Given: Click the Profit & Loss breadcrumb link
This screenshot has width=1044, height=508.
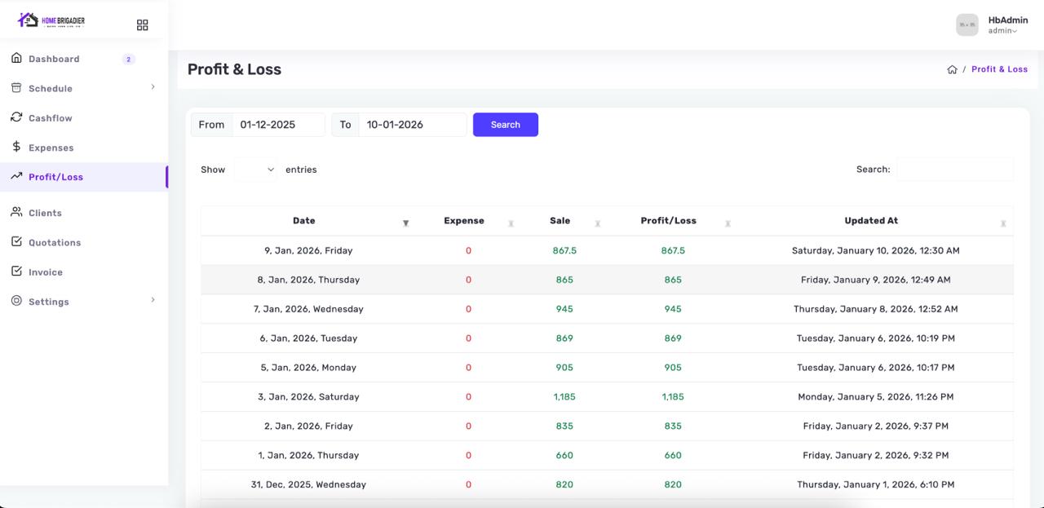Looking at the screenshot, I should pyautogui.click(x=999, y=69).
